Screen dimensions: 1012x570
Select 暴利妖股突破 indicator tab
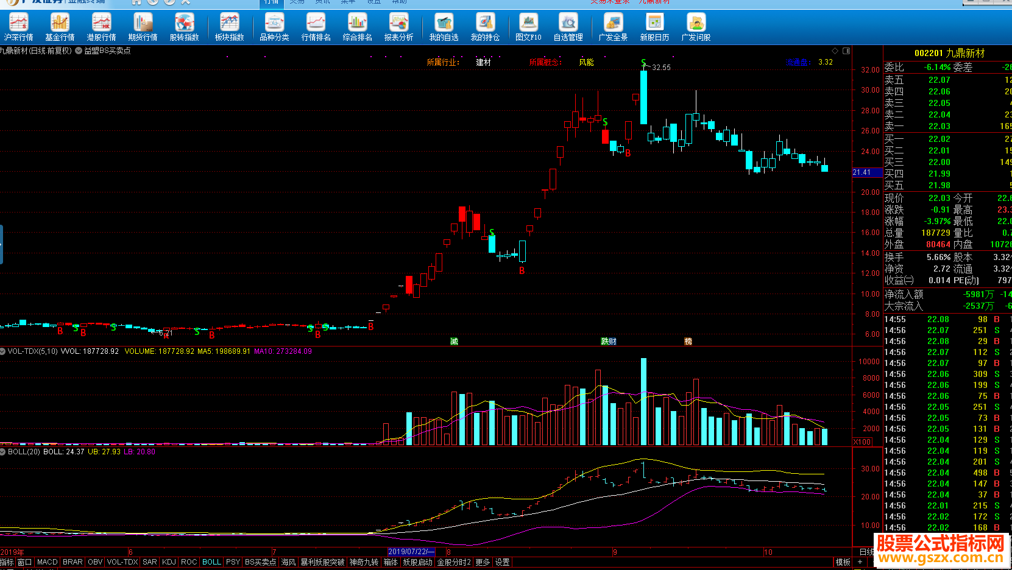tap(322, 562)
